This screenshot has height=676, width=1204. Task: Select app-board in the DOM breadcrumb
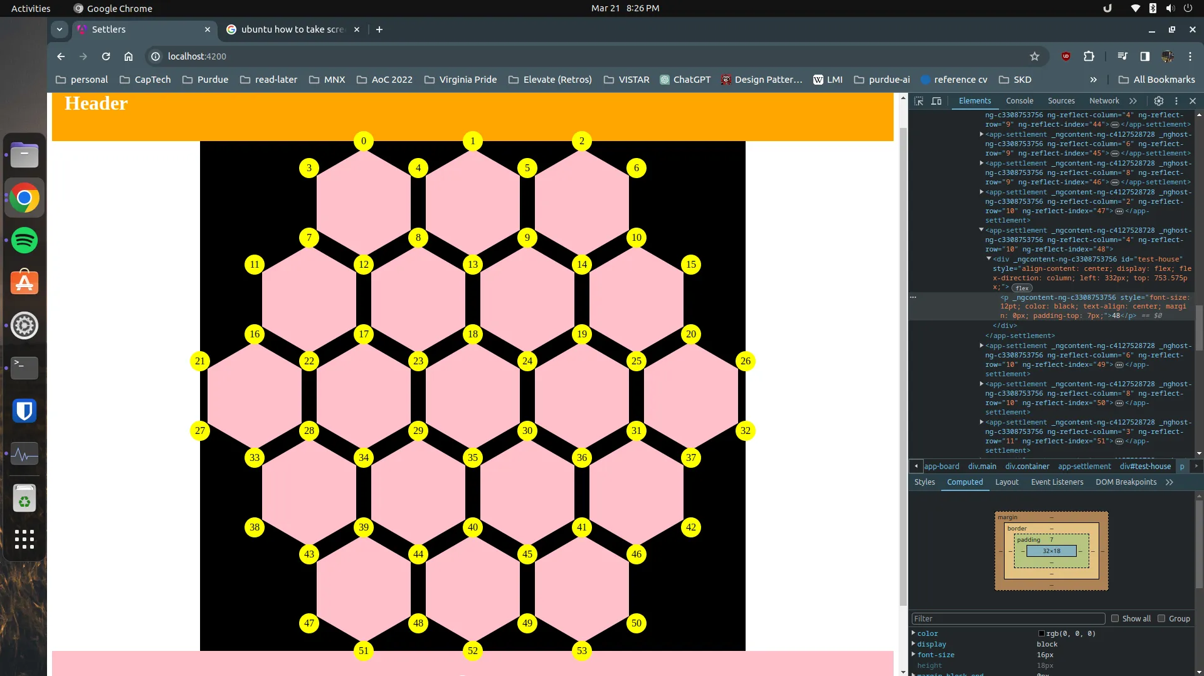click(x=941, y=467)
